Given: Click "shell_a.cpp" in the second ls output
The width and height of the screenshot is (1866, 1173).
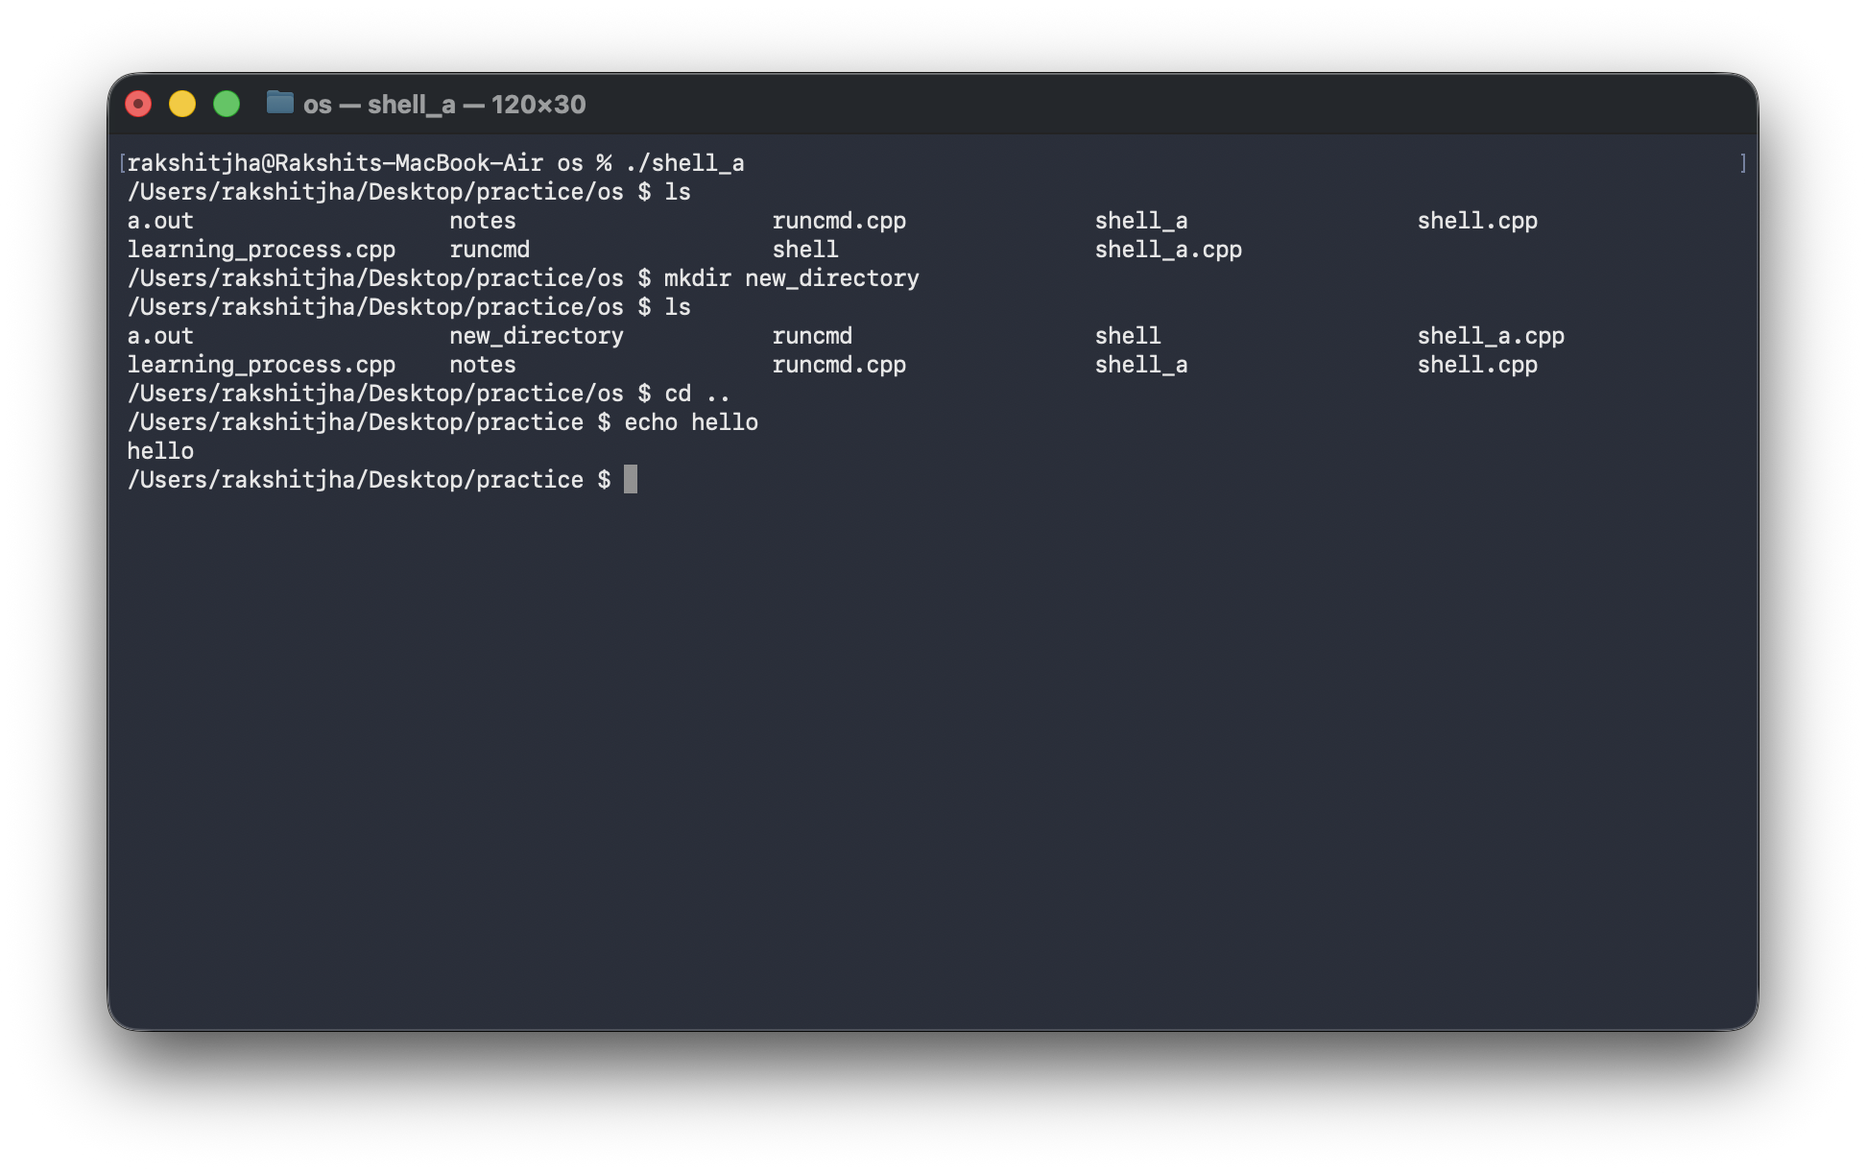Looking at the screenshot, I should (x=1490, y=336).
